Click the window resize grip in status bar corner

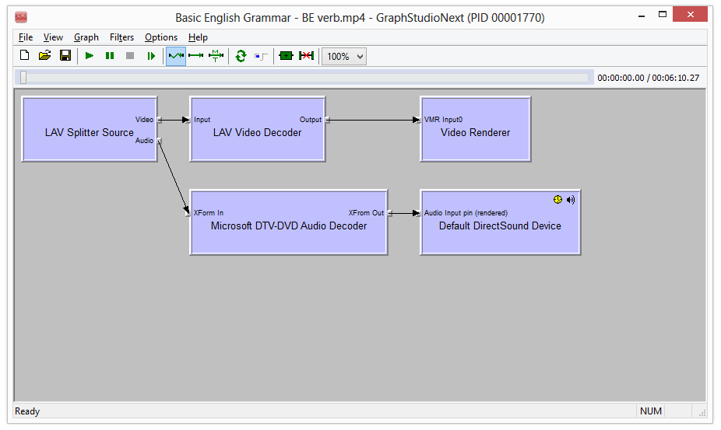click(702, 413)
